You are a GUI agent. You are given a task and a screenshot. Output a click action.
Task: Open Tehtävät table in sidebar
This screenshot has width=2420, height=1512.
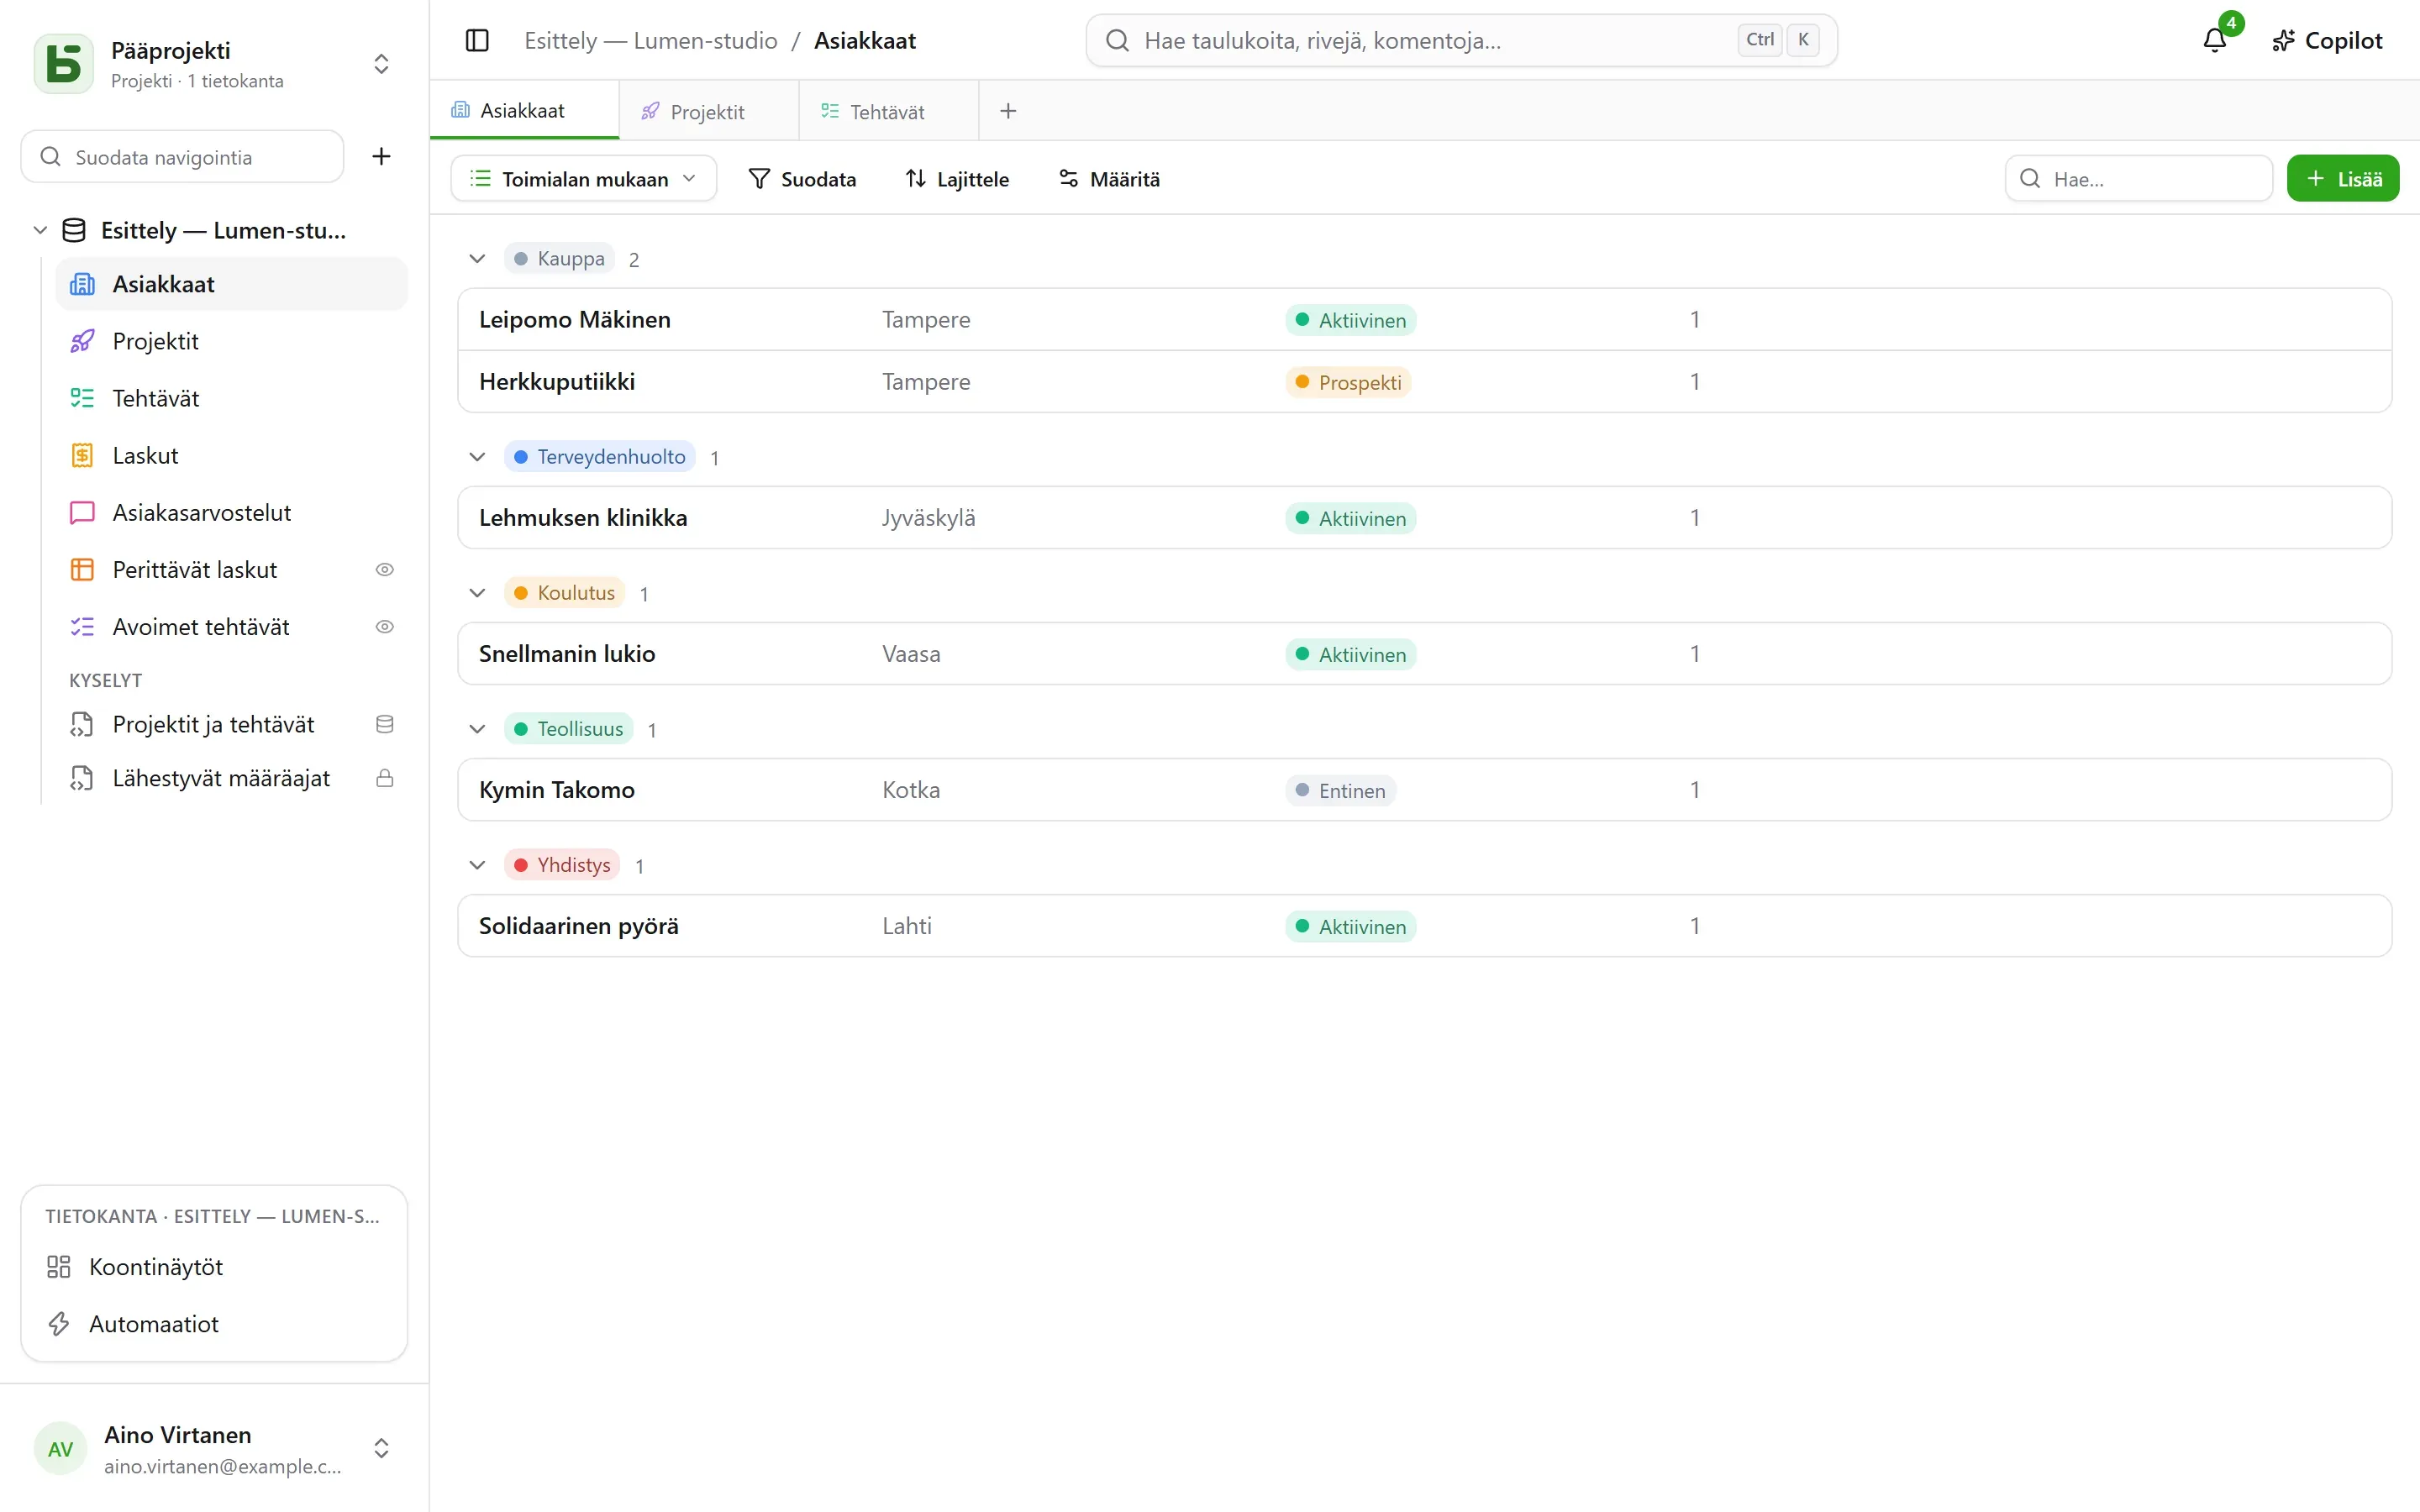pyautogui.click(x=232, y=398)
